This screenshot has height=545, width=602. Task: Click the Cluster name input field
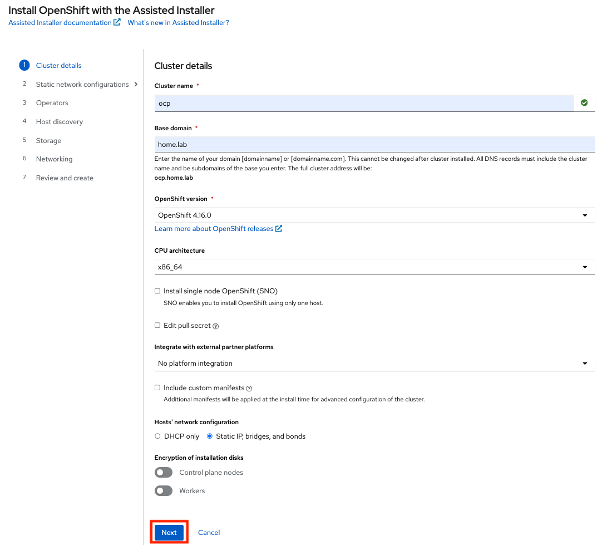(364, 104)
